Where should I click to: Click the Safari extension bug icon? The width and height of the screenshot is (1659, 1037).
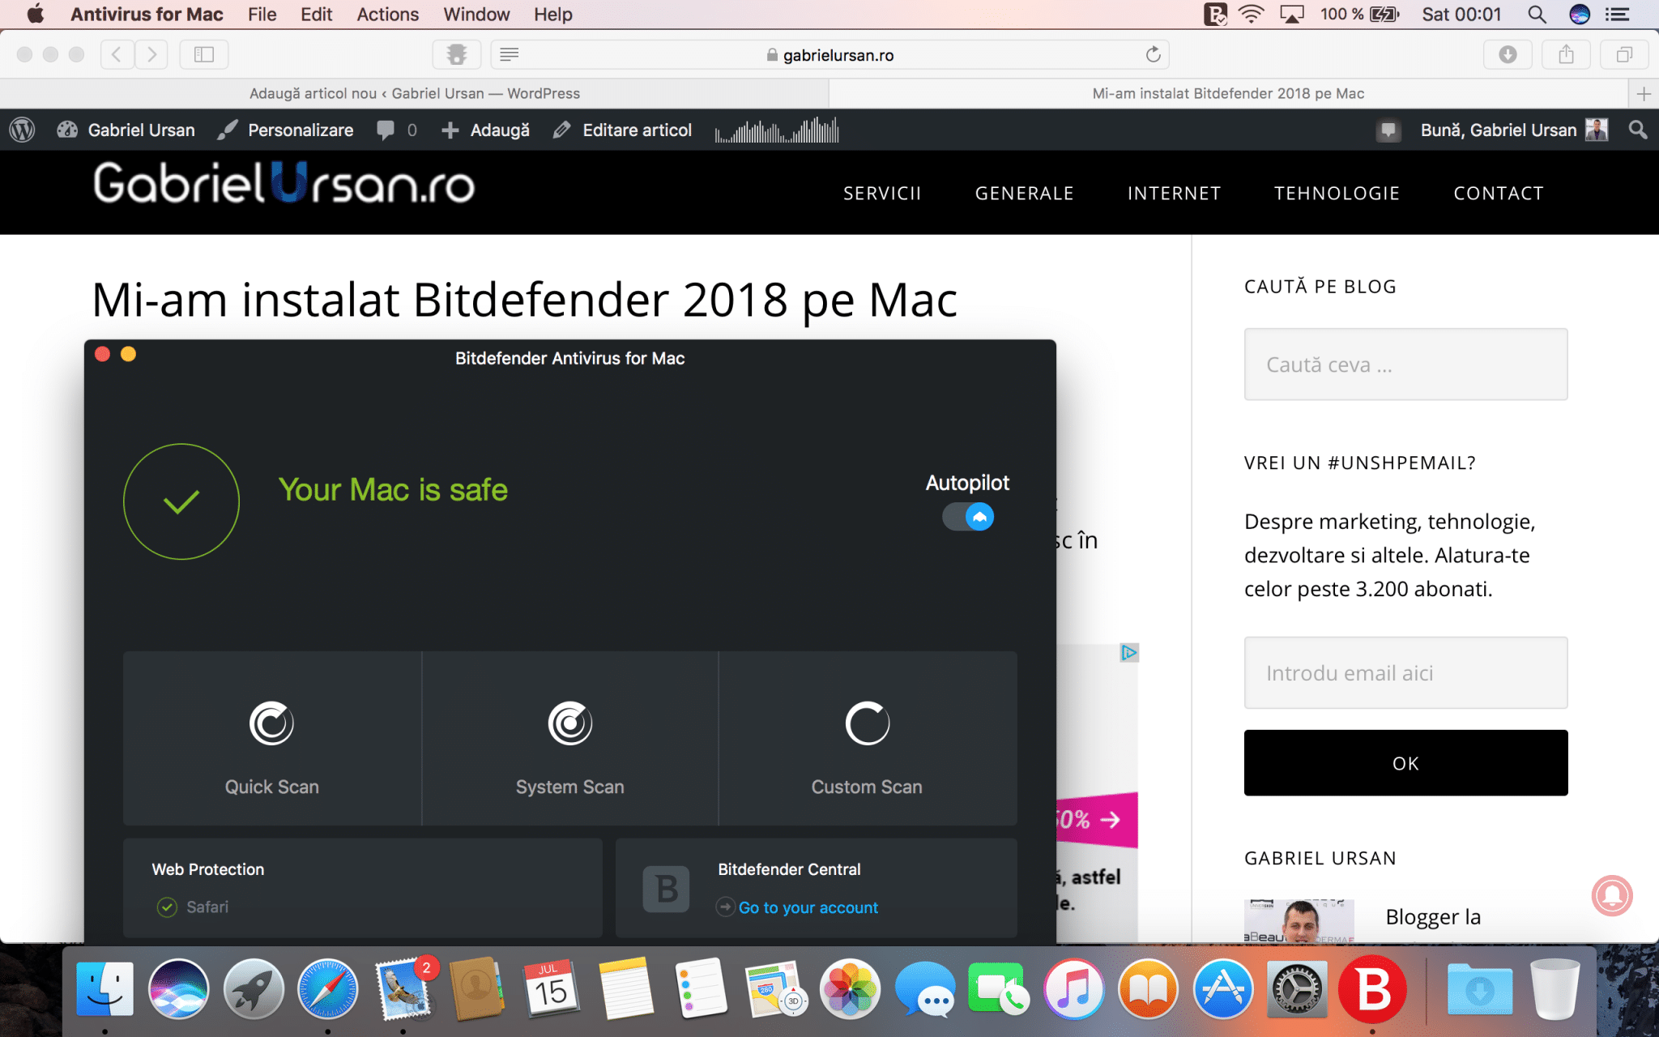click(457, 54)
